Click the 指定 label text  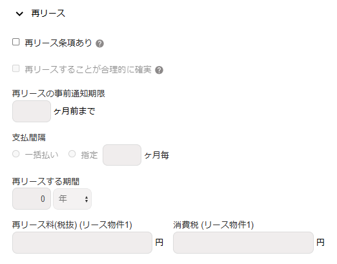click(x=89, y=155)
